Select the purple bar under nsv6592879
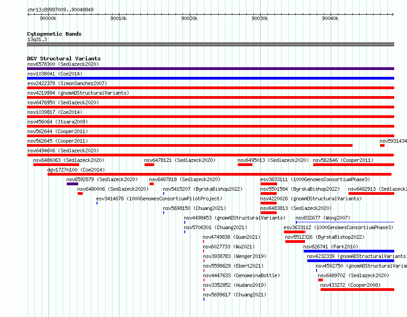Viewport: 407px width, 317px height. pos(72,184)
